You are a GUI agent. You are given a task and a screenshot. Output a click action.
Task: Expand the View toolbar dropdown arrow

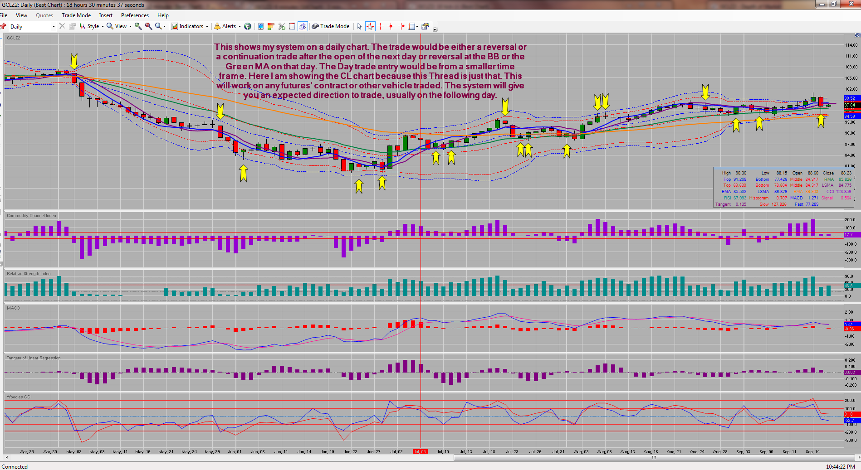130,26
